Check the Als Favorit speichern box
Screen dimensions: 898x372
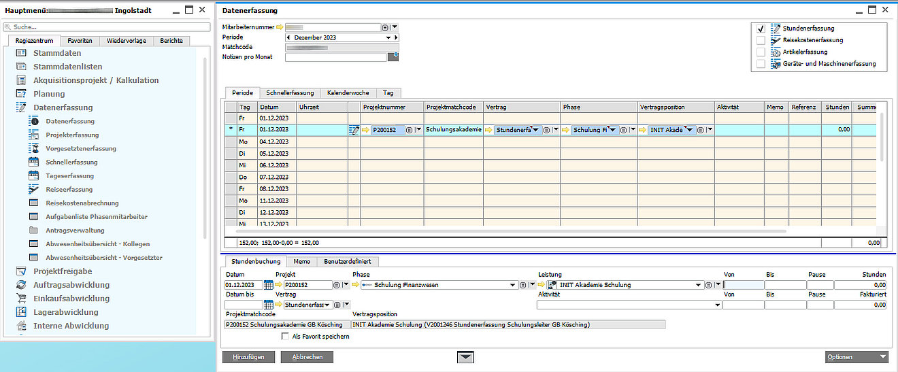(285, 336)
